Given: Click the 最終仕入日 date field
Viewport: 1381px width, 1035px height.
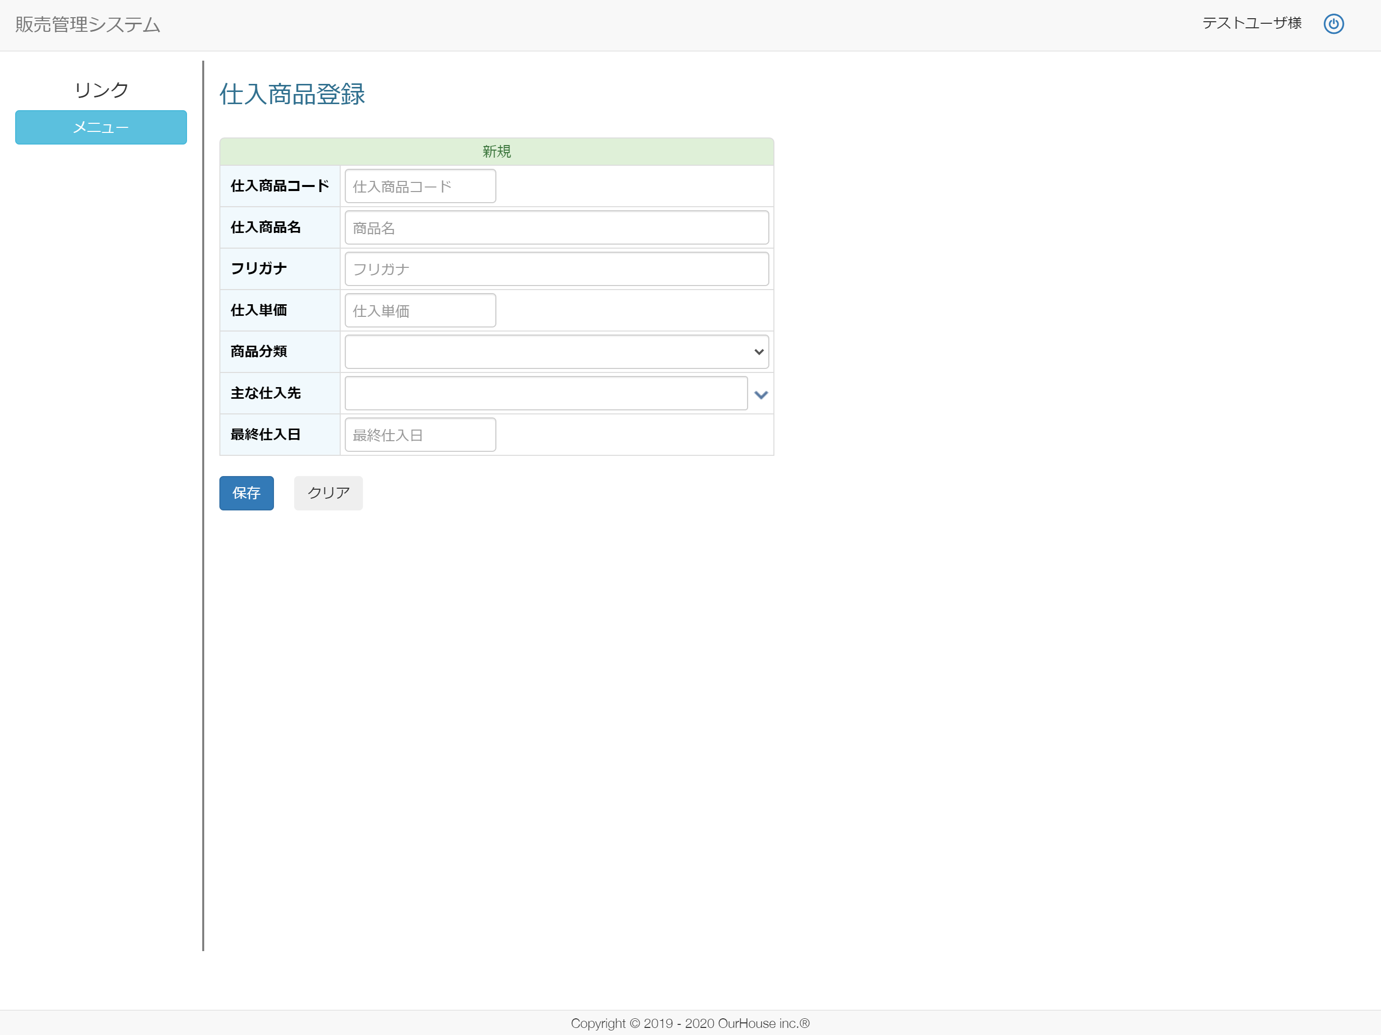Looking at the screenshot, I should tap(420, 435).
